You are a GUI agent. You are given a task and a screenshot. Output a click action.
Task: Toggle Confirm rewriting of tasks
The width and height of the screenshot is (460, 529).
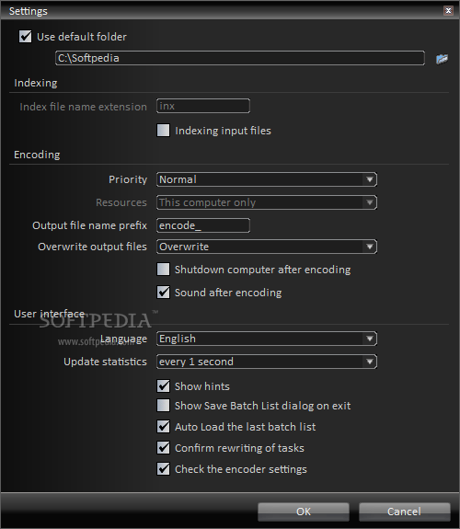point(164,448)
